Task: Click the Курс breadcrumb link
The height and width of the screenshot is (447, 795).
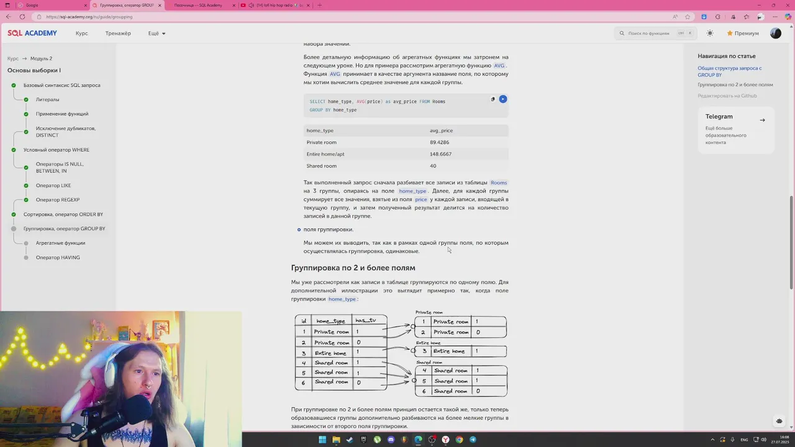Action: 13,58
